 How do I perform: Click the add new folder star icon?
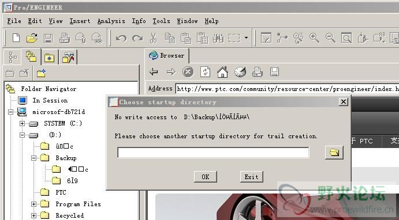41,74
